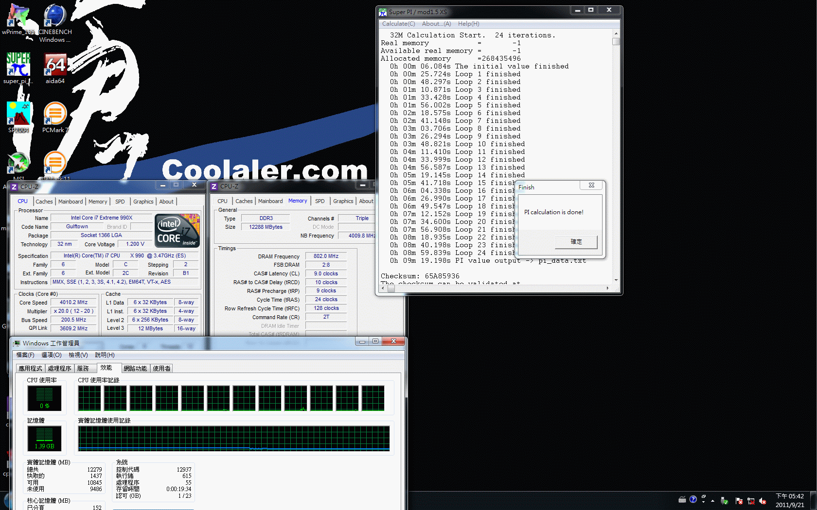Switch to 處理程序 tab in Task Manager

point(59,369)
